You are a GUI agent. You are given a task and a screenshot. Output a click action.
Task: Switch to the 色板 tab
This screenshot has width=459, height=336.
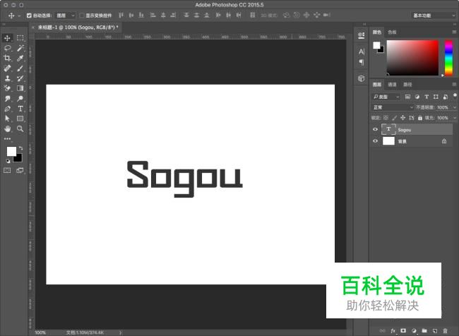pyautogui.click(x=392, y=32)
